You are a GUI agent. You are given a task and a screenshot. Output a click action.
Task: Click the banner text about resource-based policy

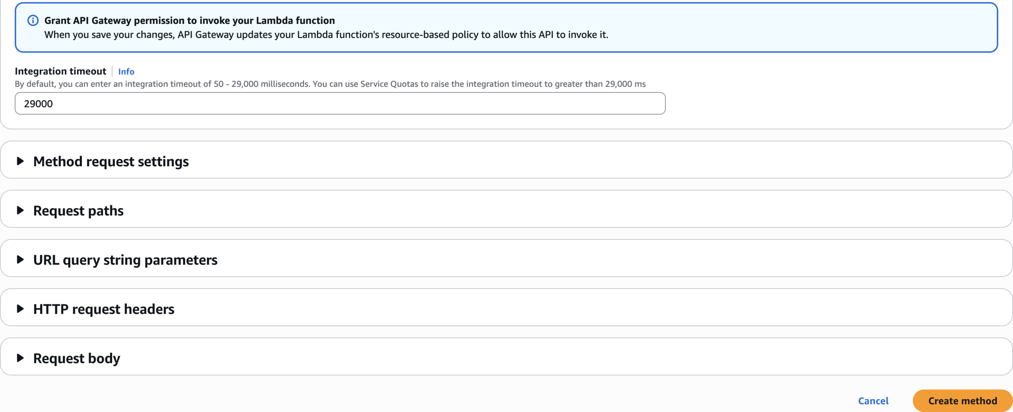coord(326,35)
